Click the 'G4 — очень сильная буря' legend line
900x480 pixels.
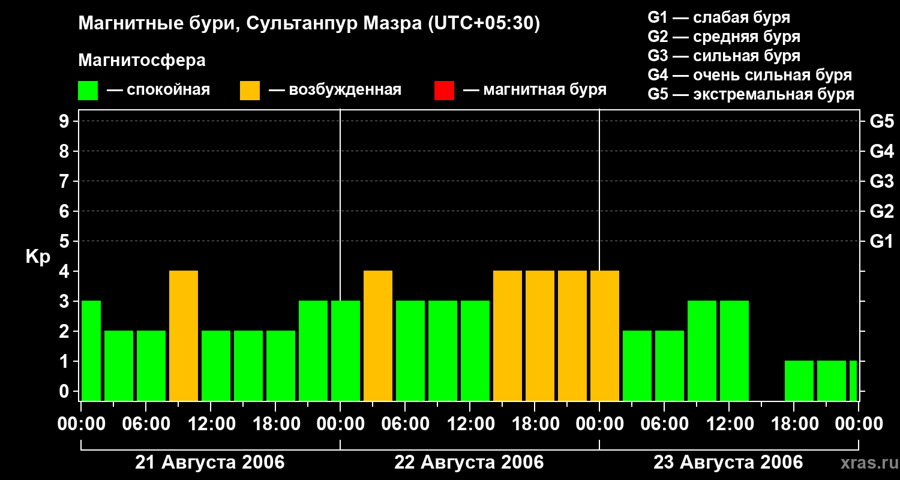pyautogui.click(x=750, y=75)
